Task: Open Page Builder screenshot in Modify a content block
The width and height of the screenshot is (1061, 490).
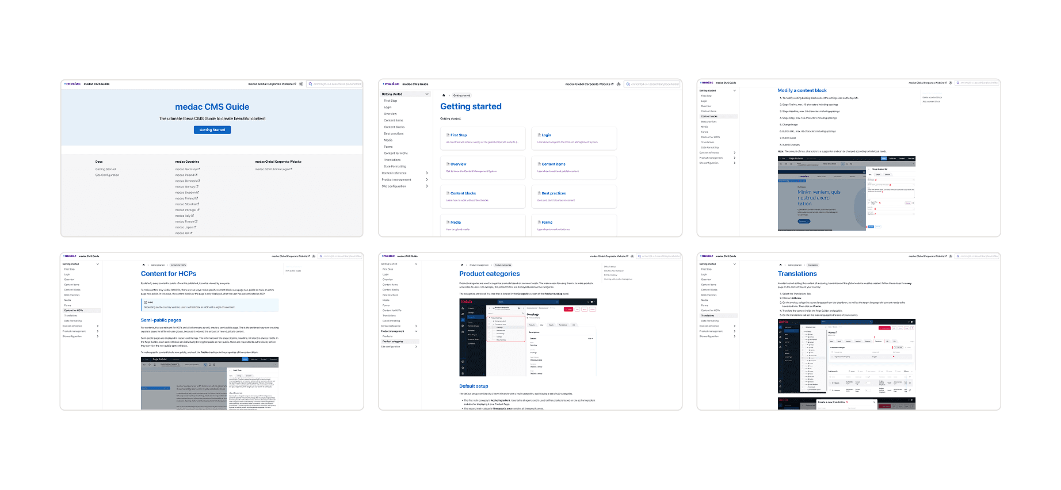Action: pyautogui.click(x=846, y=193)
